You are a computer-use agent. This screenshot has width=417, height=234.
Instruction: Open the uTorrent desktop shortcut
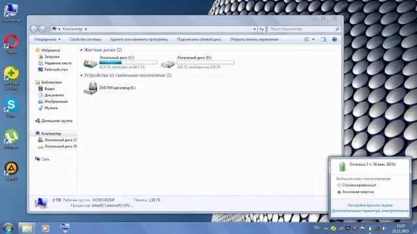coord(11,138)
